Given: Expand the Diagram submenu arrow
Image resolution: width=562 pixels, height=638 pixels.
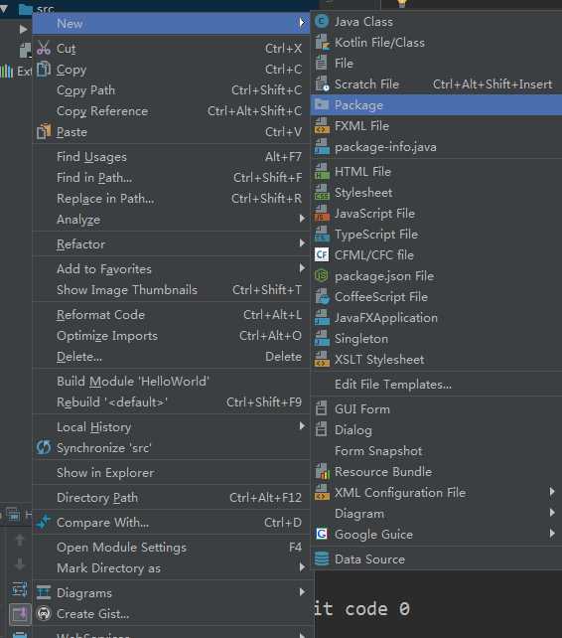Looking at the screenshot, I should (552, 513).
